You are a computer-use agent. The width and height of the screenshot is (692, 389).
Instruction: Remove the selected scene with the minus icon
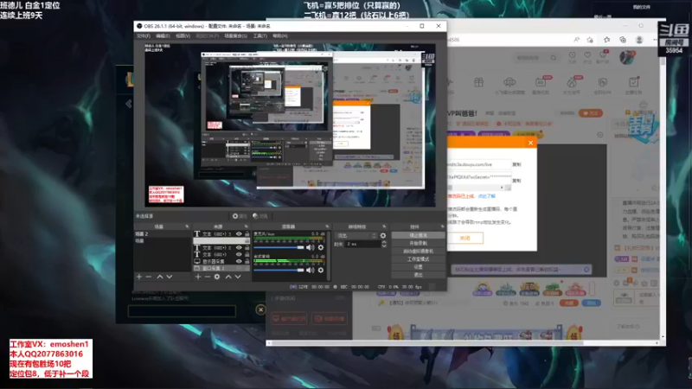(x=149, y=277)
